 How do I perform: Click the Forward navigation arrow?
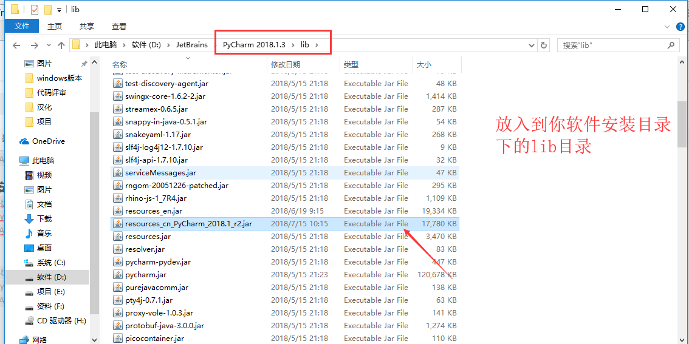[x=34, y=45]
